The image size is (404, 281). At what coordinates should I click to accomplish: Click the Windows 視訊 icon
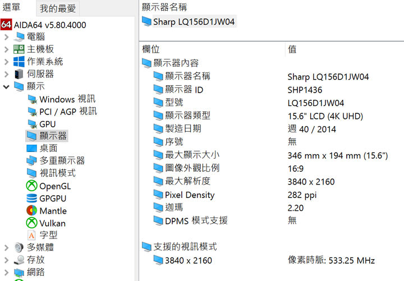click(x=31, y=99)
